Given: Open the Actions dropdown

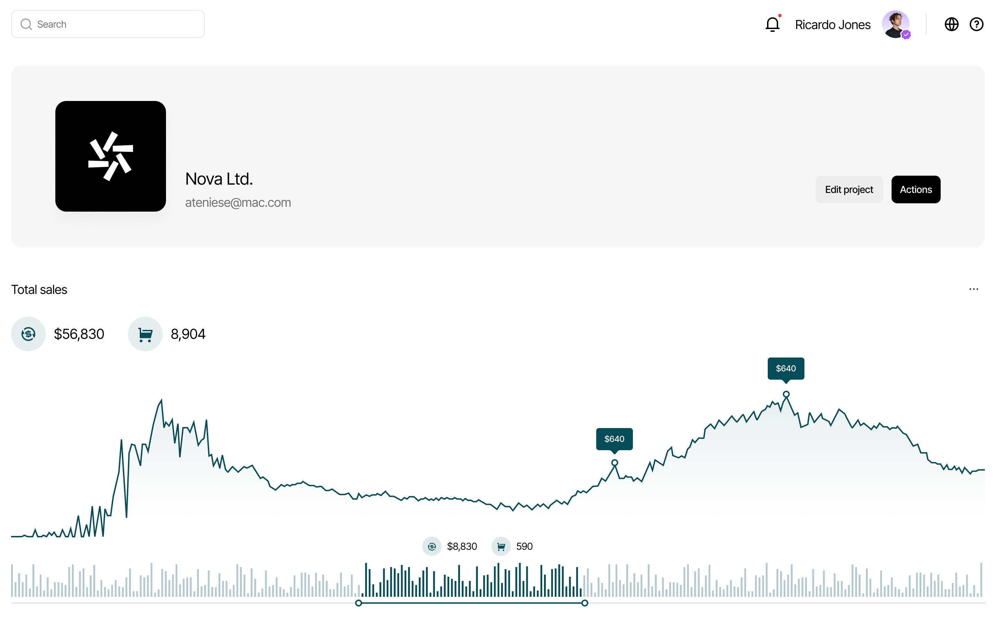Looking at the screenshot, I should pos(916,189).
